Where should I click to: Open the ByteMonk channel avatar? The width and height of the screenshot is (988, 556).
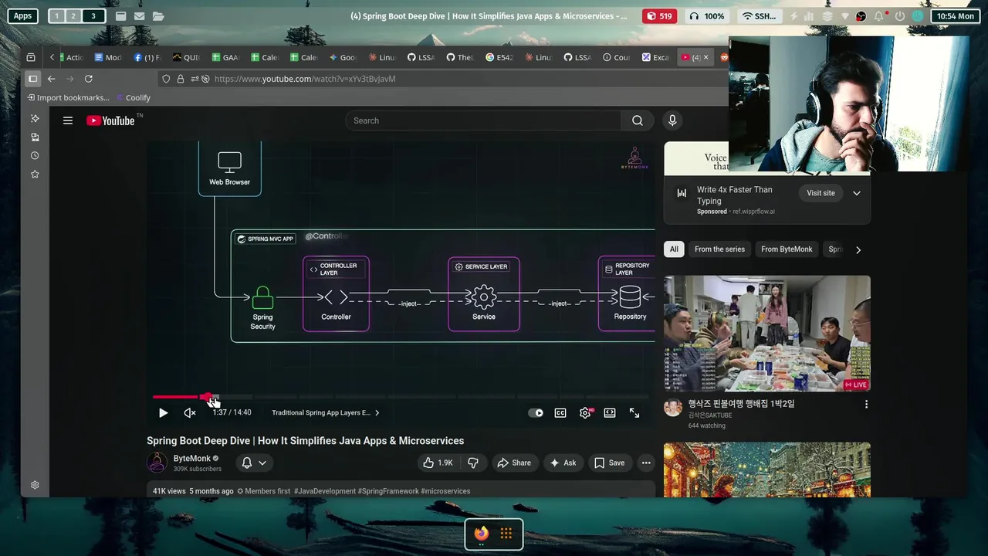(157, 463)
